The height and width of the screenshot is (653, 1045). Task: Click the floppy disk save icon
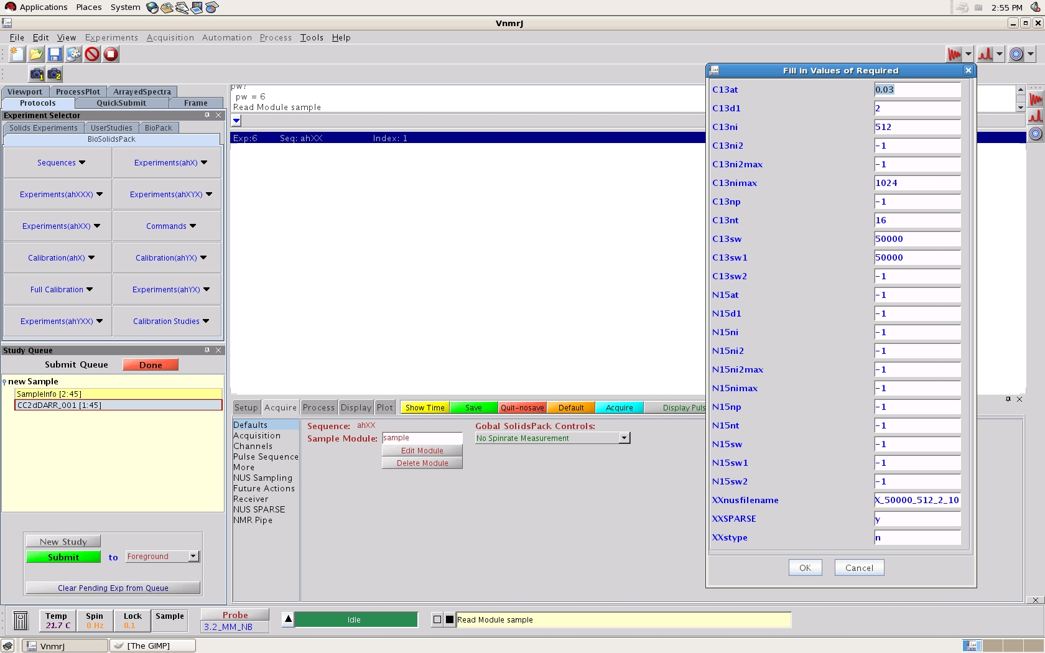tap(55, 54)
